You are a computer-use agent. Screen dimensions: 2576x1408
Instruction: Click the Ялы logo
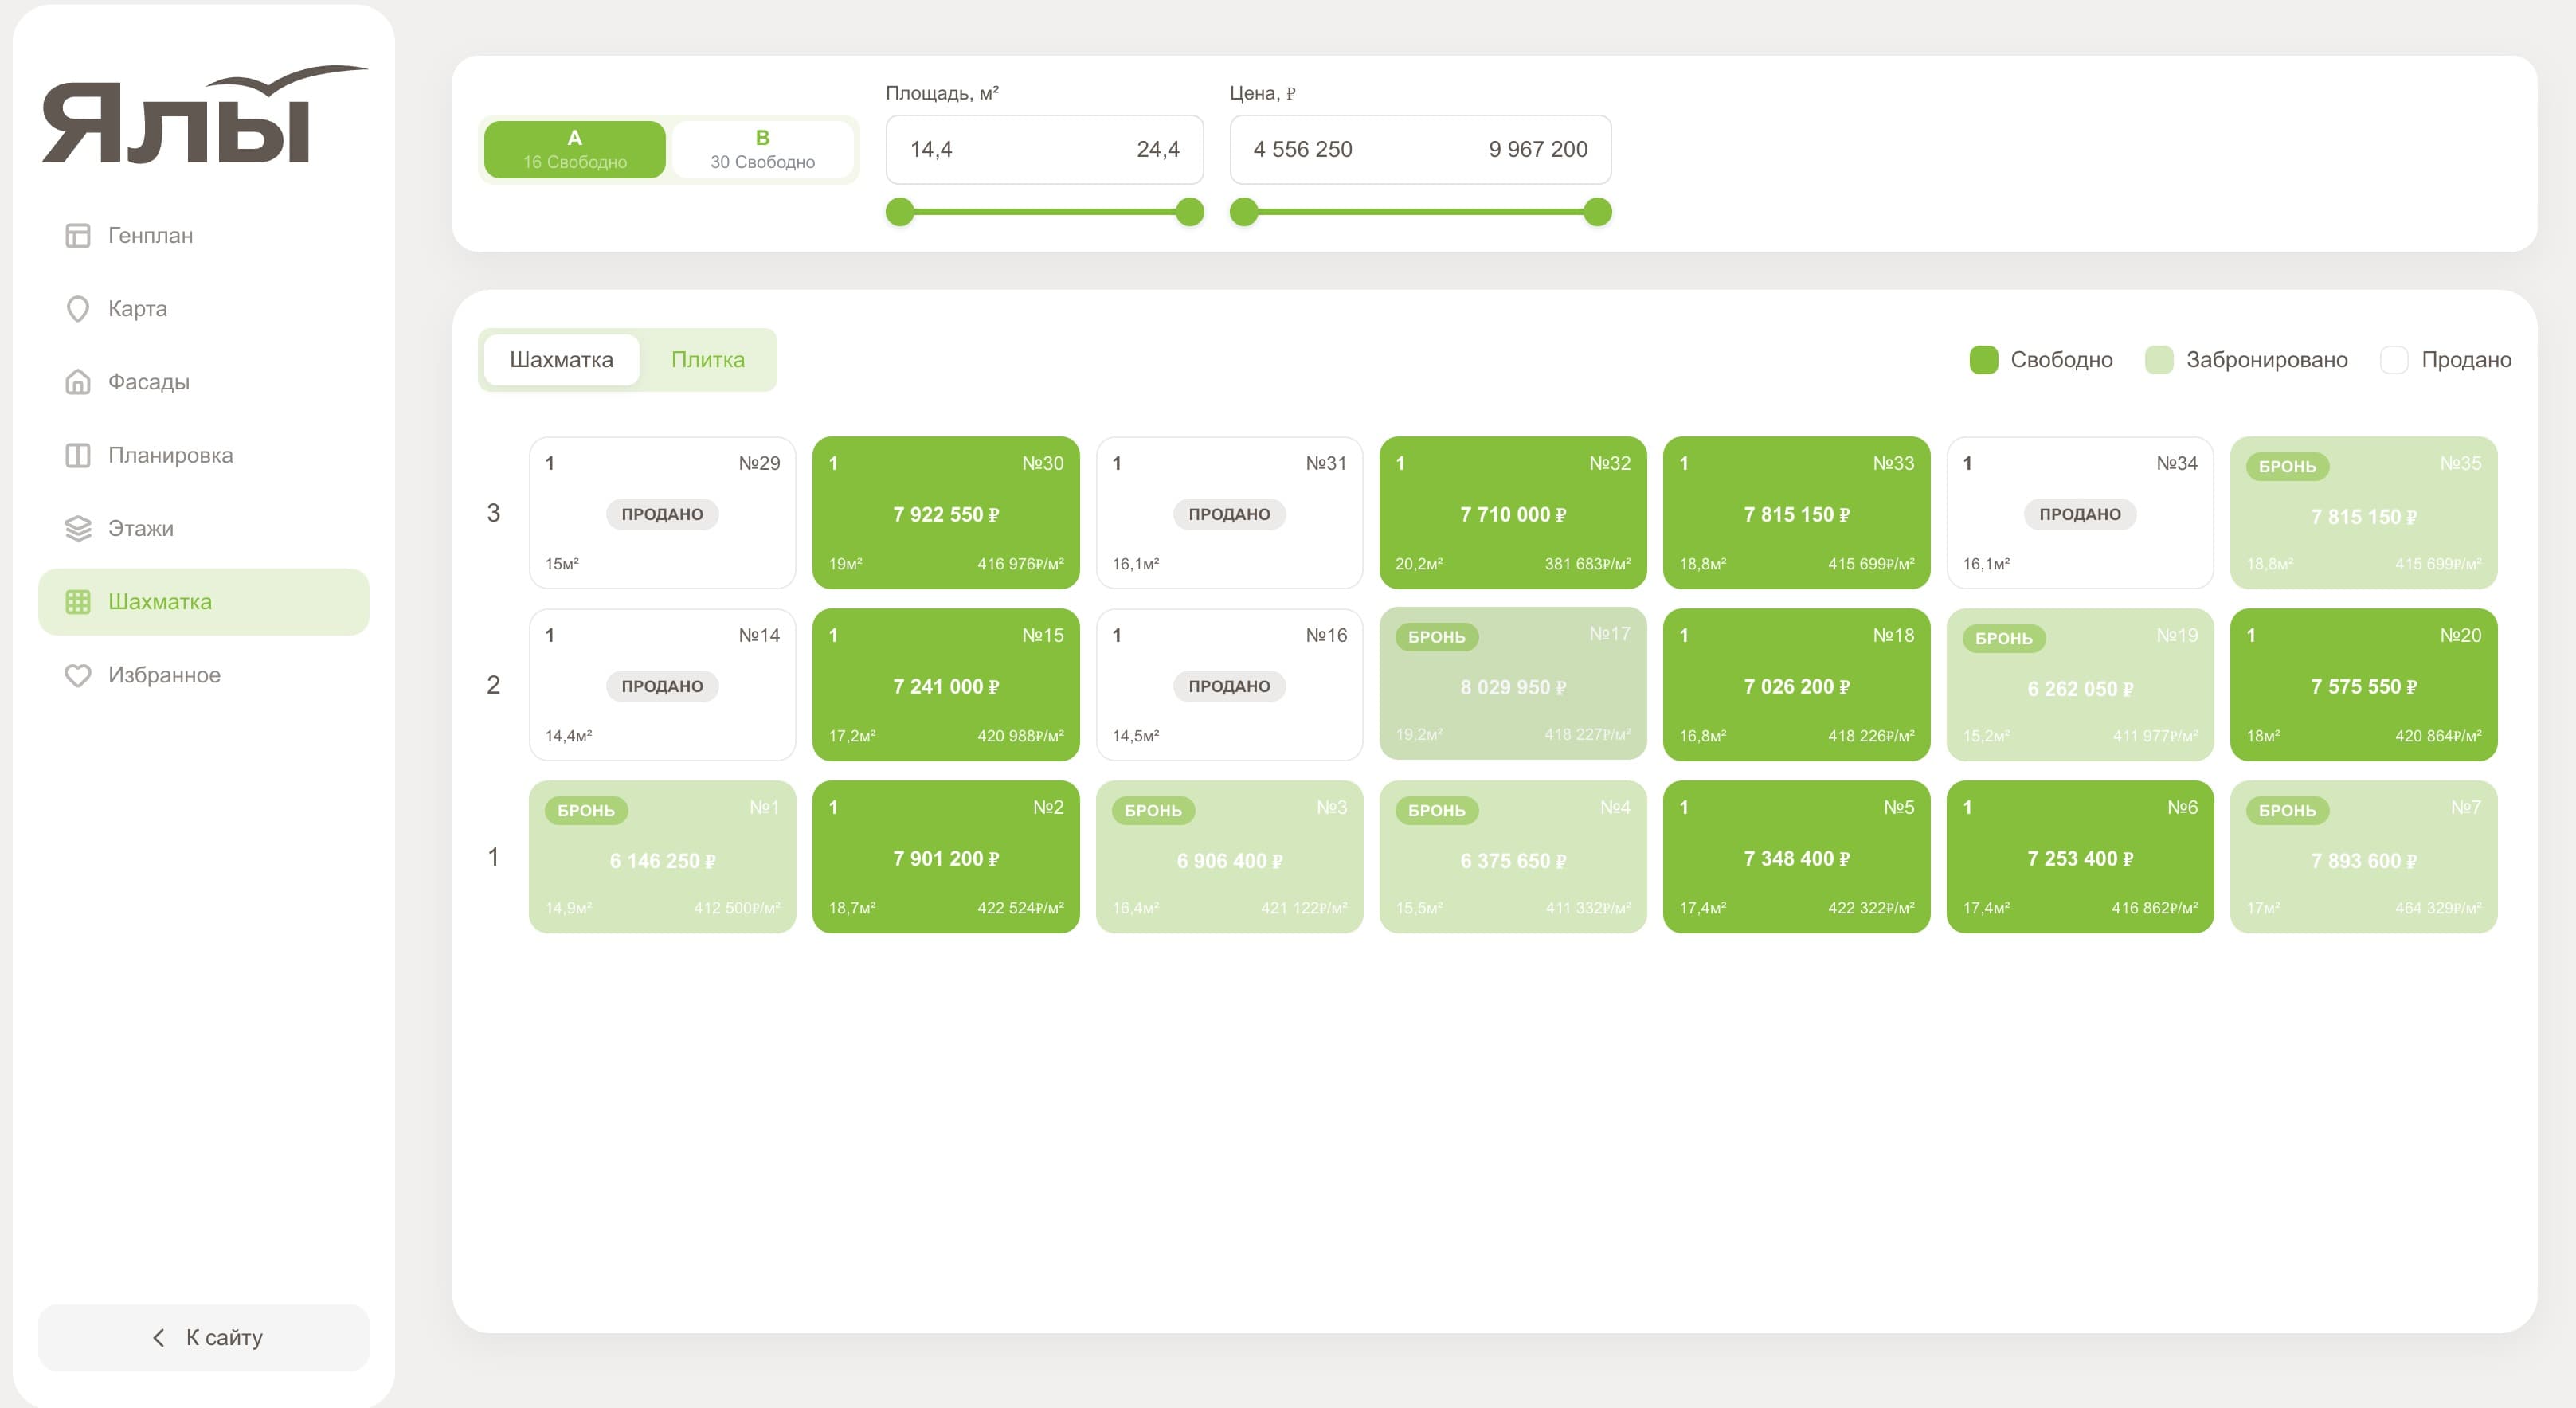pyautogui.click(x=204, y=115)
